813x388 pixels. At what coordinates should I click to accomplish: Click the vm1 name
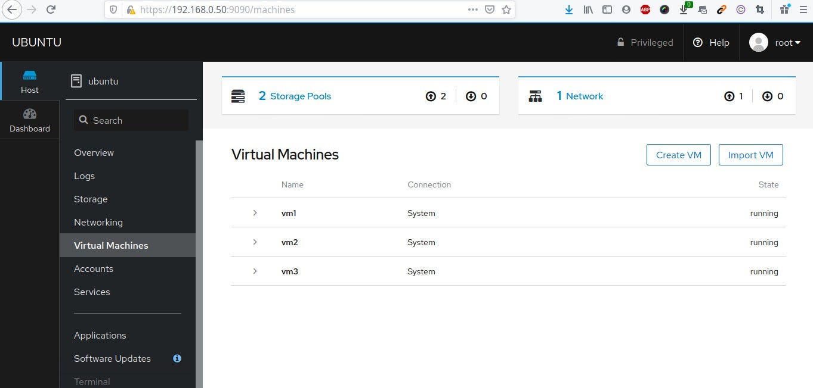pyautogui.click(x=289, y=213)
